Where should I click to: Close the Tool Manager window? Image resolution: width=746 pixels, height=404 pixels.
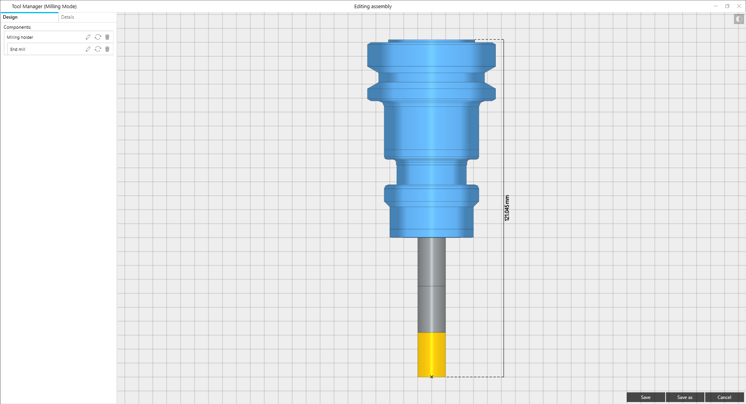pyautogui.click(x=739, y=6)
